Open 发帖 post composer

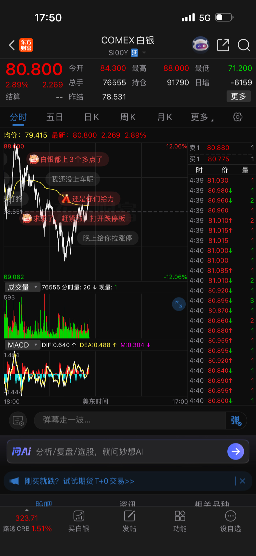[x=129, y=521]
